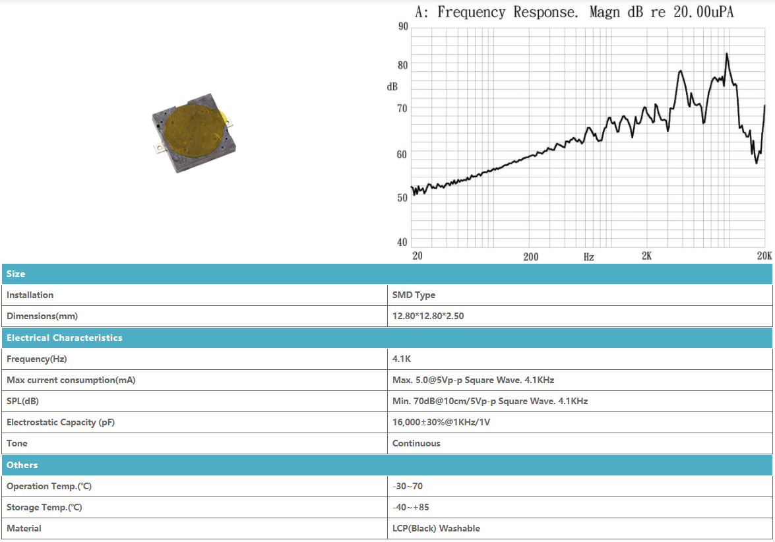Click the 'Others' section header

(x=387, y=465)
